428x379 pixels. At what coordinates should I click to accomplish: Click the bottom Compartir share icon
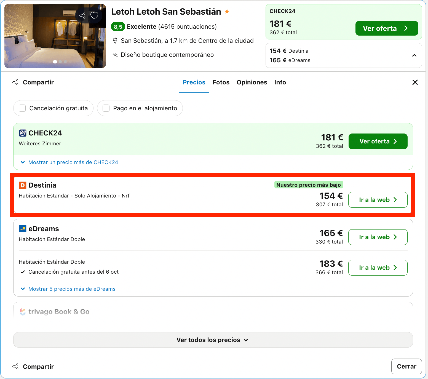(15, 366)
